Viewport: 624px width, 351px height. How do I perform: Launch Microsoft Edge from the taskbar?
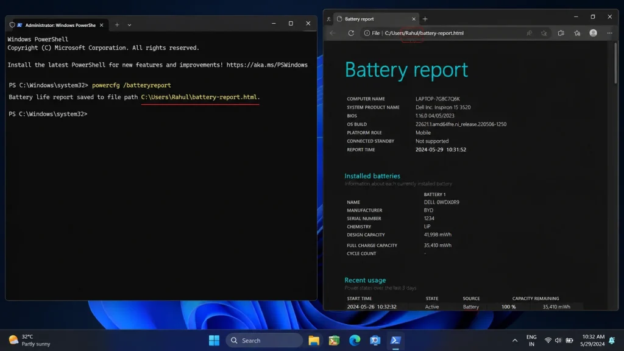(355, 340)
